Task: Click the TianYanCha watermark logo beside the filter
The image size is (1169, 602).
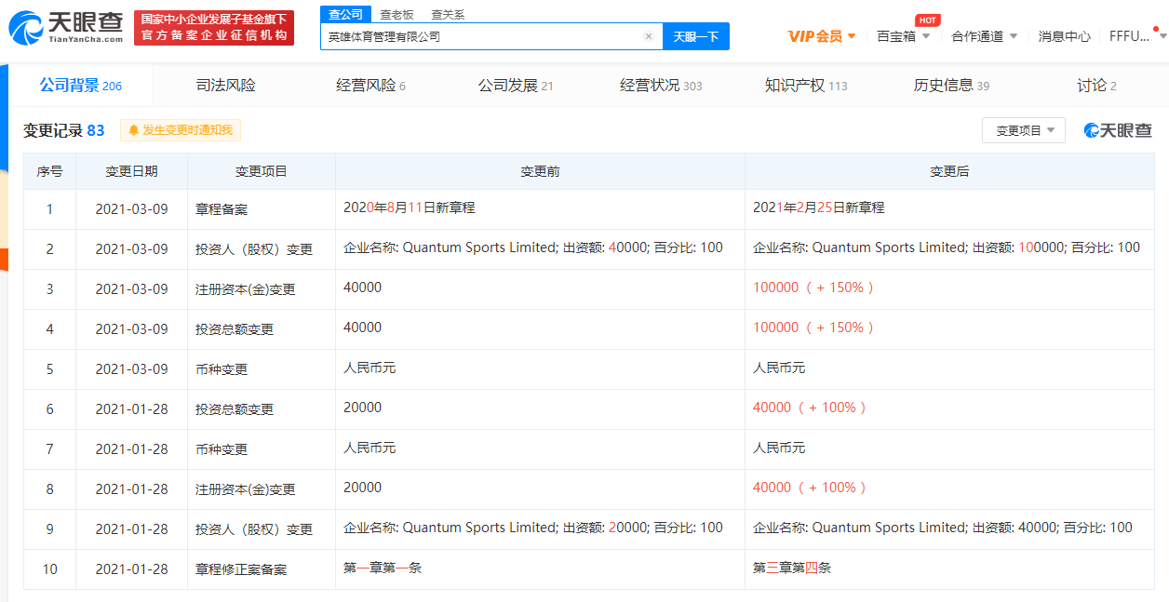Action: pyautogui.click(x=1118, y=130)
